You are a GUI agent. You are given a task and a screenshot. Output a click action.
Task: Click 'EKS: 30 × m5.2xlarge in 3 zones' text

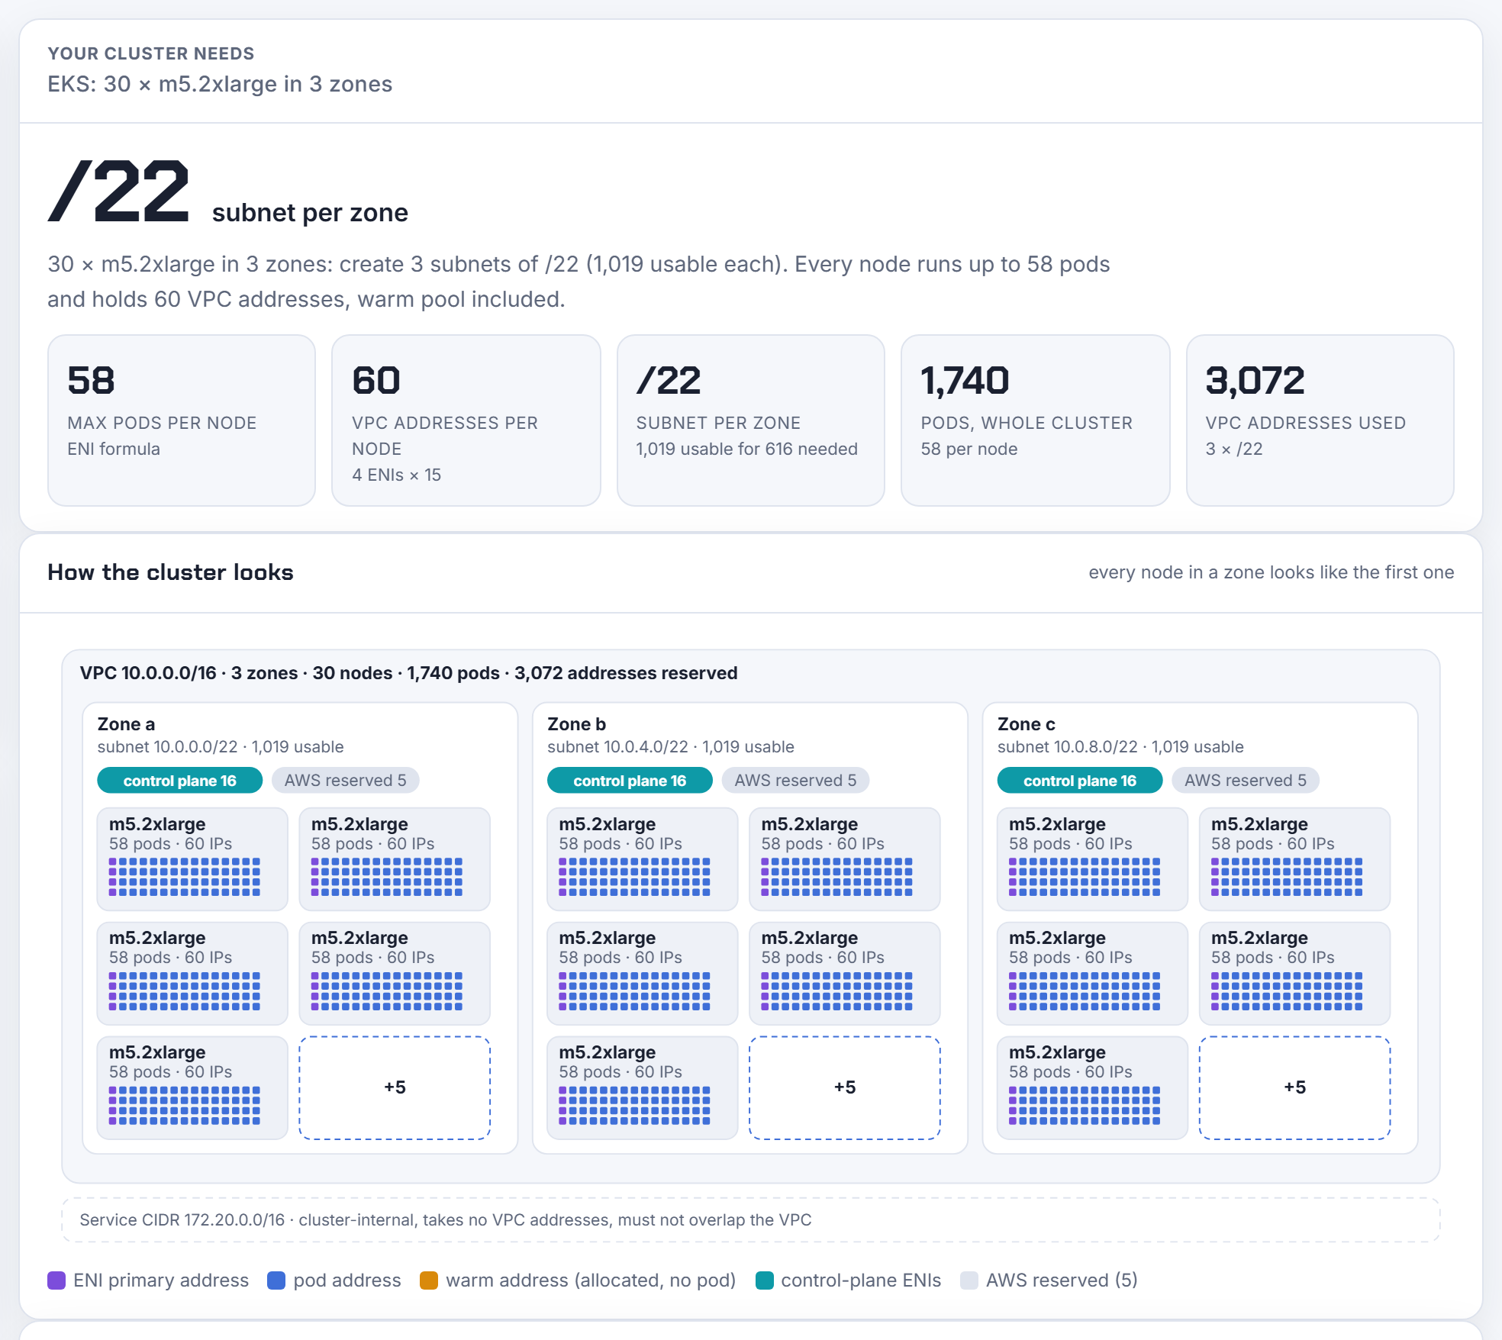[220, 84]
